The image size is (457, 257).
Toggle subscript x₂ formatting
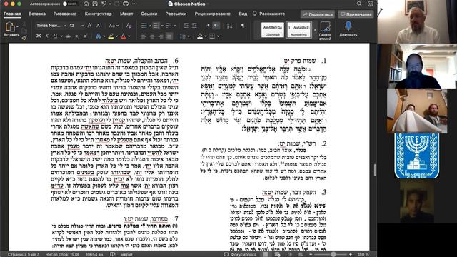[x=76, y=36]
